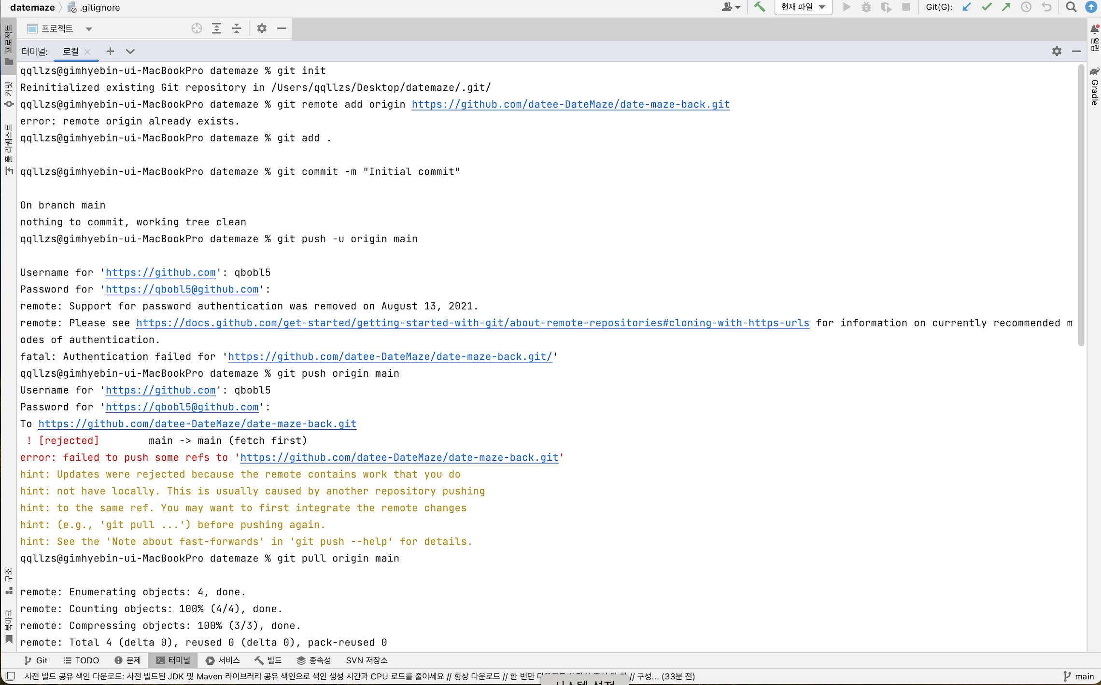Add a new terminal tab
Screen dimensions: 1101x685
[x=110, y=51]
